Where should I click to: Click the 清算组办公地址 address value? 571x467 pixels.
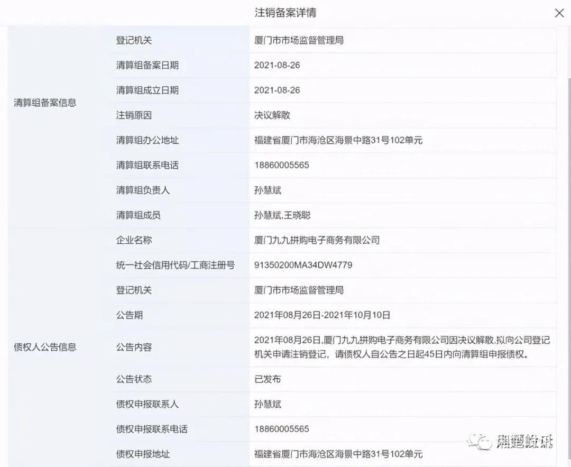click(x=338, y=140)
